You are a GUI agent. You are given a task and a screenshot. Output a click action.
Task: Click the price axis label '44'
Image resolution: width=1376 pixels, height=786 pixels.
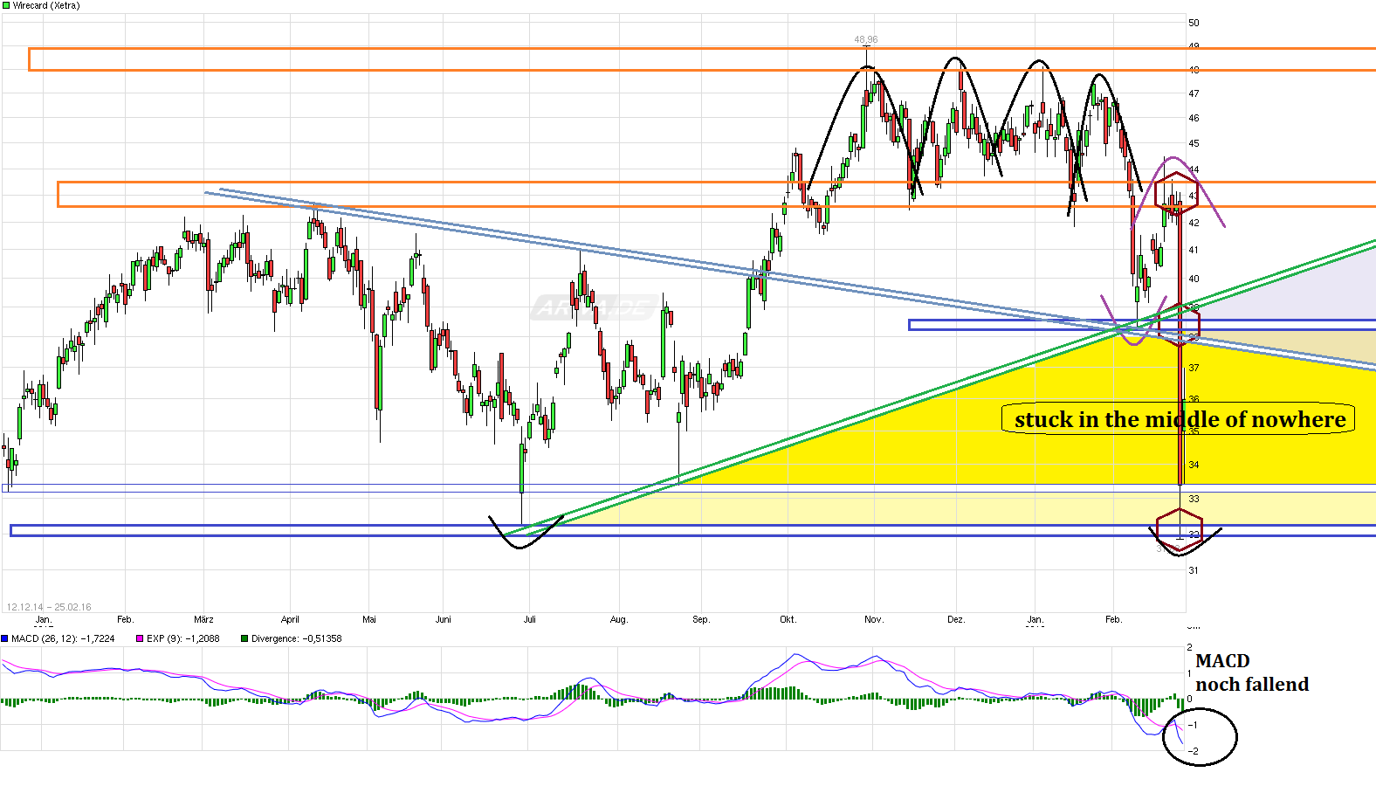1194,169
